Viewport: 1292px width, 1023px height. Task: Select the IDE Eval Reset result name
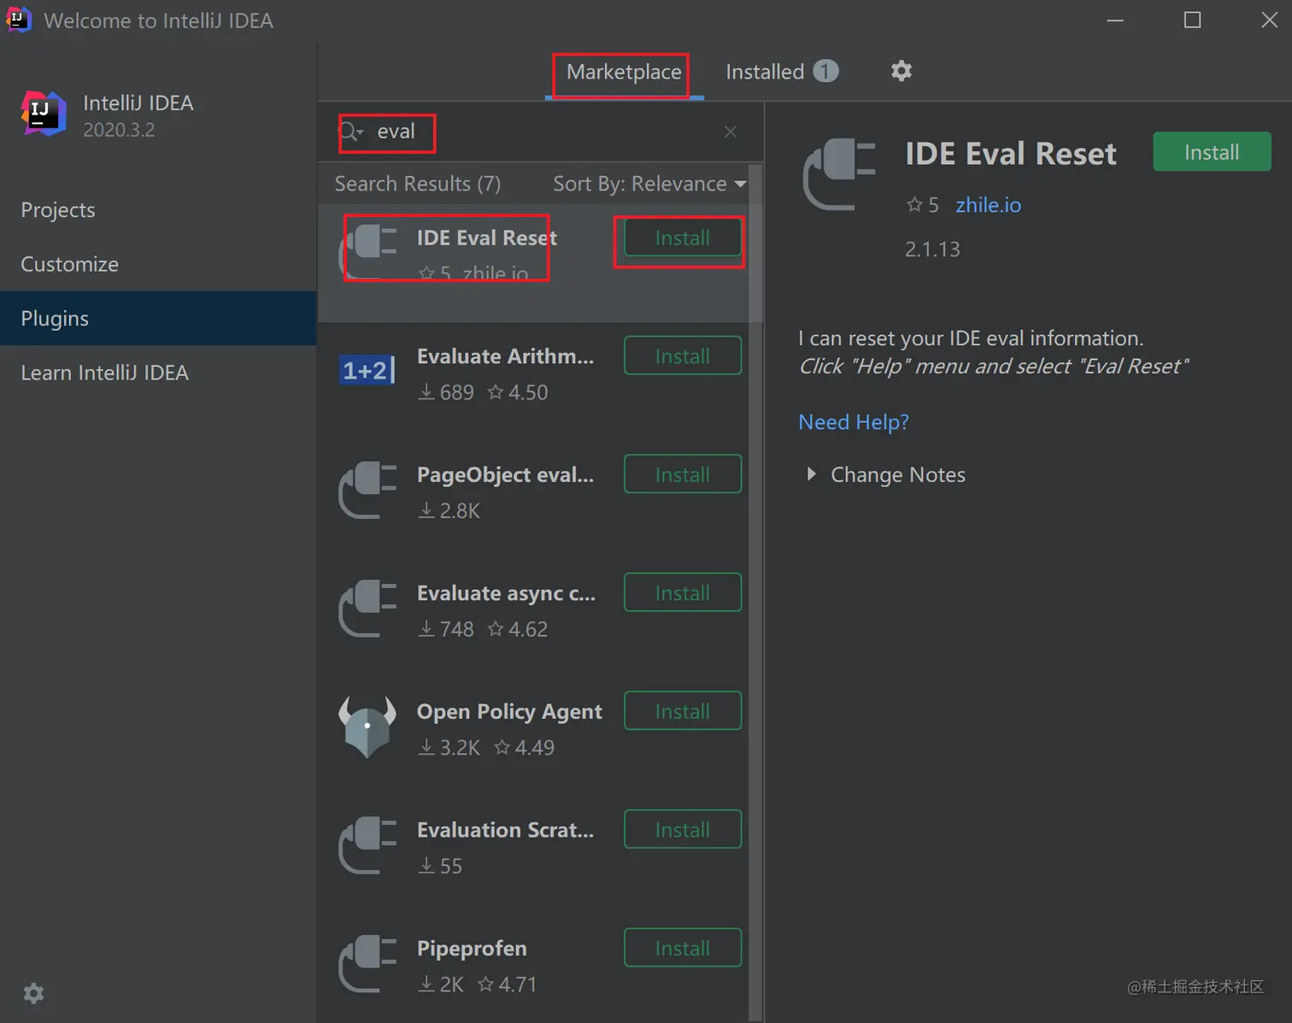[487, 238]
